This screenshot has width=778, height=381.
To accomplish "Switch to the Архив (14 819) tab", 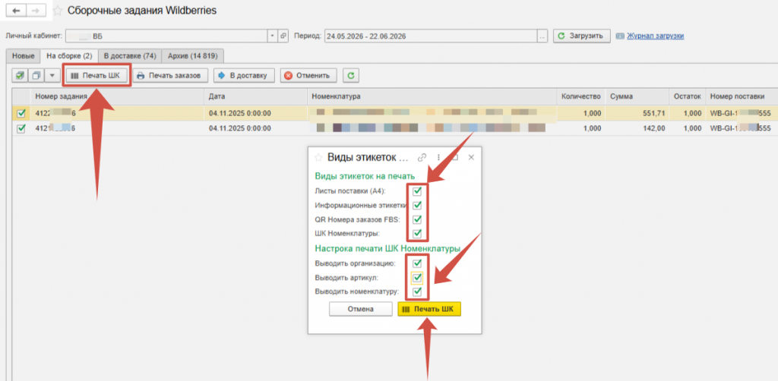I will 193,55.
